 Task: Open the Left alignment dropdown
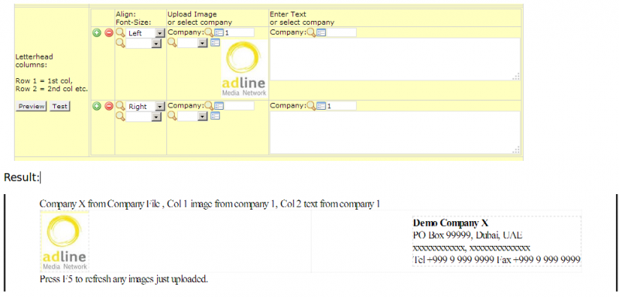tap(145, 33)
